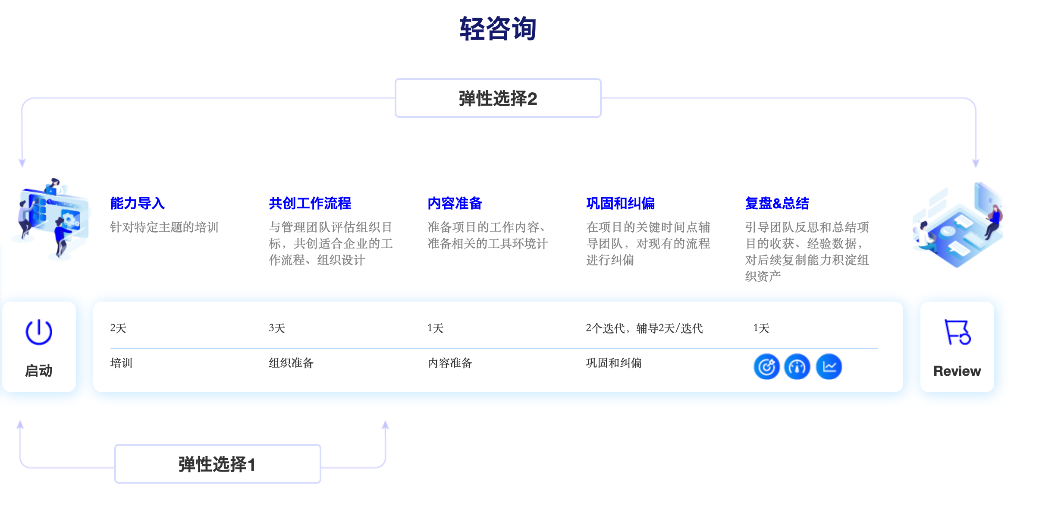Click the 弹性选择1 box
This screenshot has width=1055, height=516.
[217, 464]
